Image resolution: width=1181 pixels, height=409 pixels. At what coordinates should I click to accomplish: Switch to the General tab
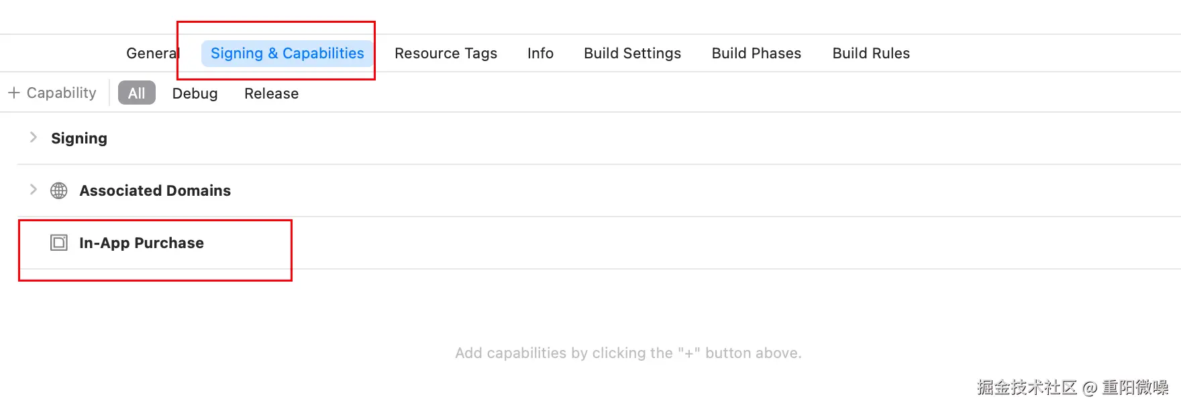152,54
